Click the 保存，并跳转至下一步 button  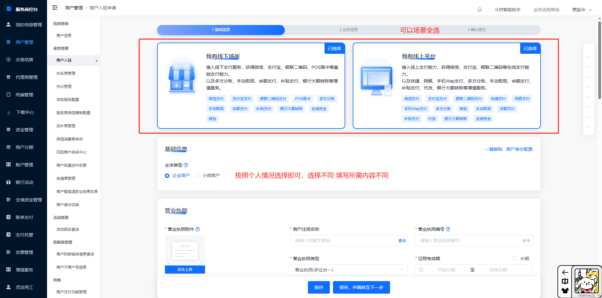pos(361,287)
